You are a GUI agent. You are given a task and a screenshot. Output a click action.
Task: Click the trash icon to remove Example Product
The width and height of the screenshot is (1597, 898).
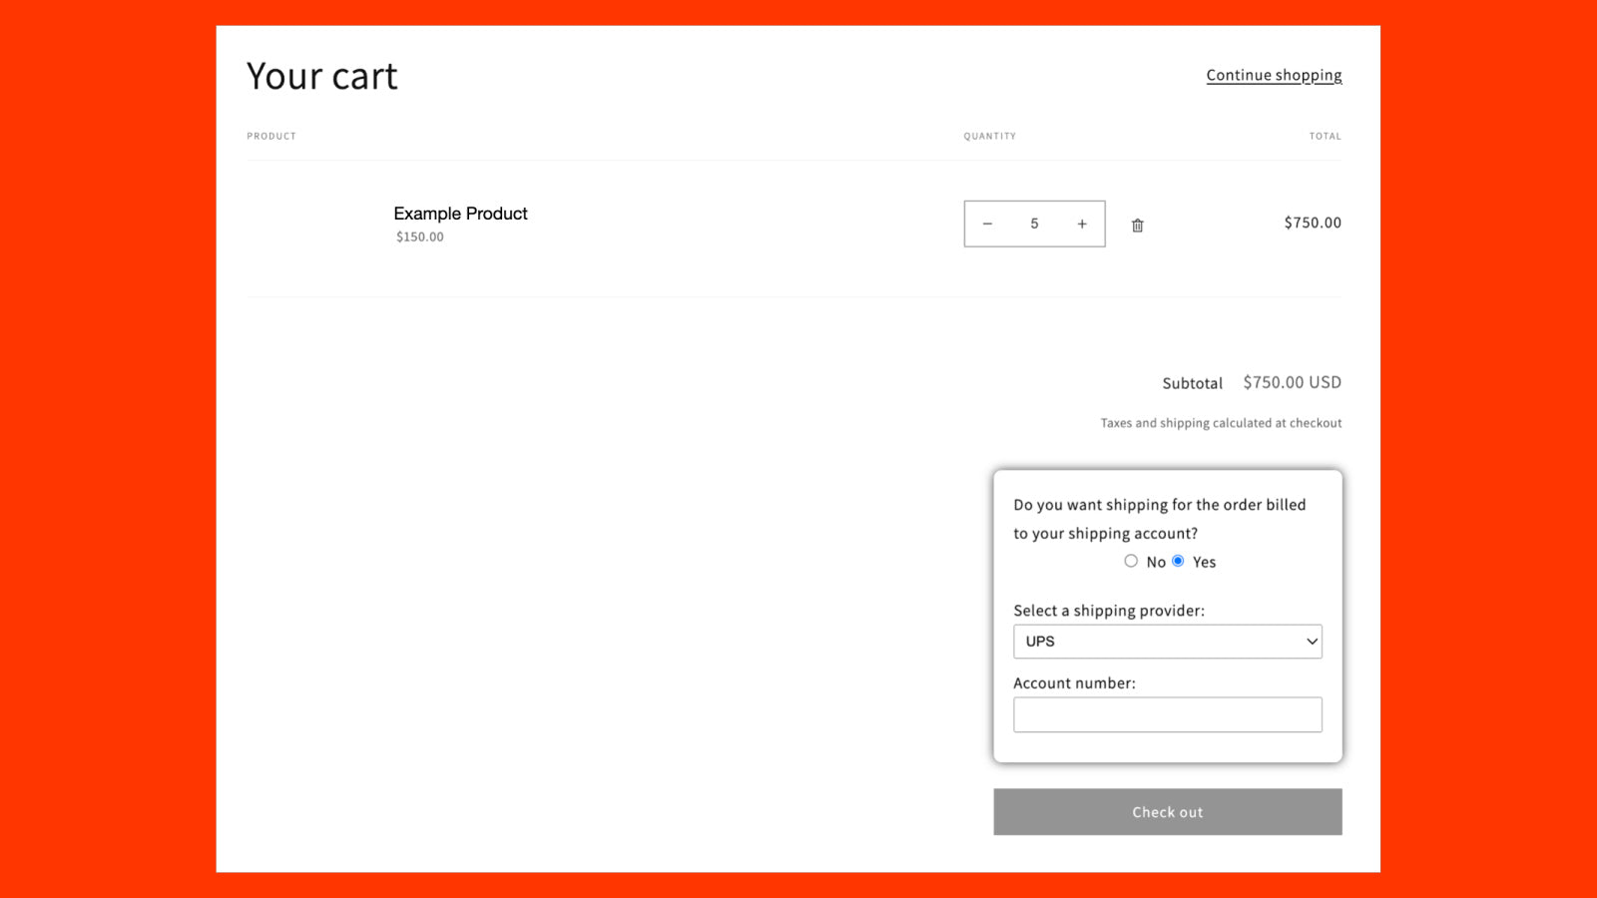(x=1137, y=224)
